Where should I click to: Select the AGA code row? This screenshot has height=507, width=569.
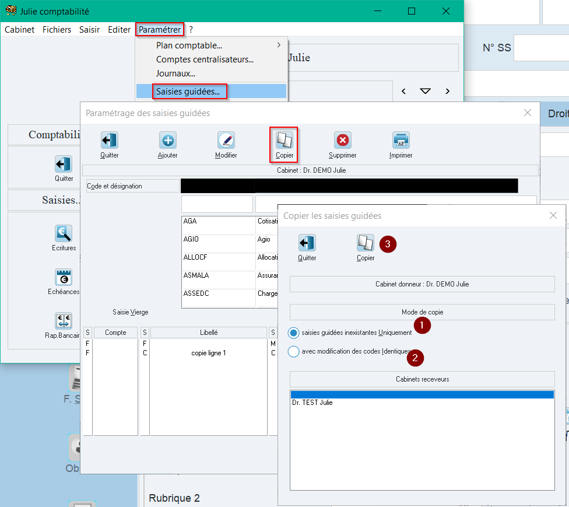[x=218, y=225]
